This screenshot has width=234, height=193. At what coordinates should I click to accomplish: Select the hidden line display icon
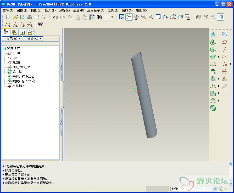click(x=206, y=17)
